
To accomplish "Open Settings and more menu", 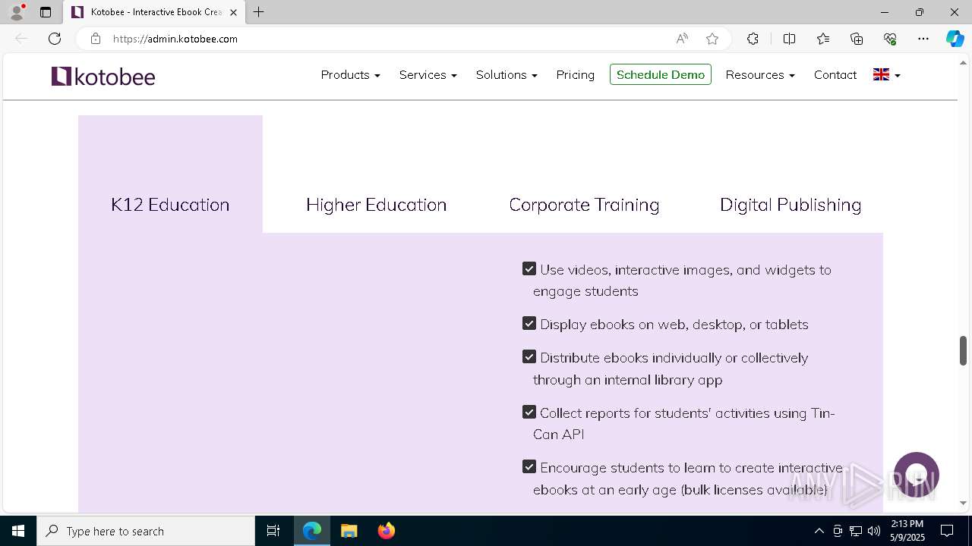I will [923, 39].
